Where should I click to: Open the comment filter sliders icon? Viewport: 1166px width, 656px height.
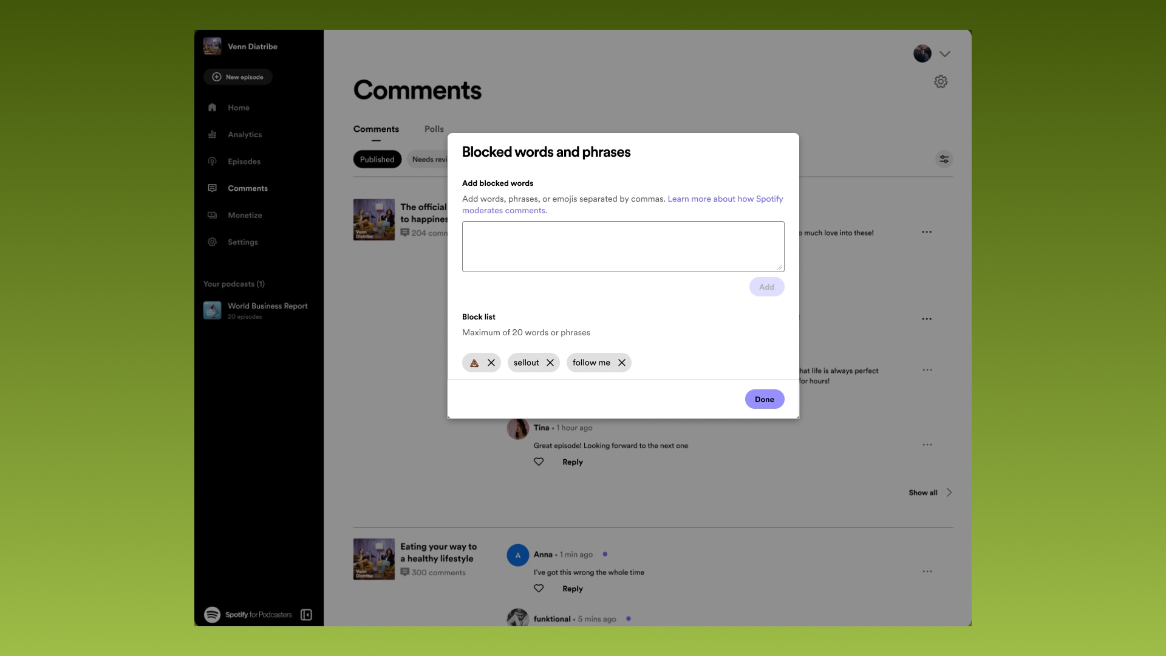[944, 159]
